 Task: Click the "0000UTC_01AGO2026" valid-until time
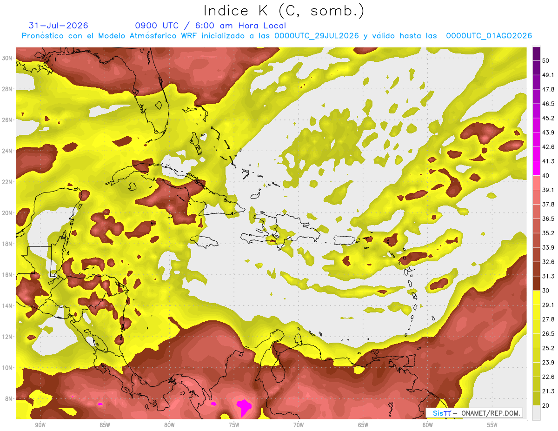coord(489,36)
